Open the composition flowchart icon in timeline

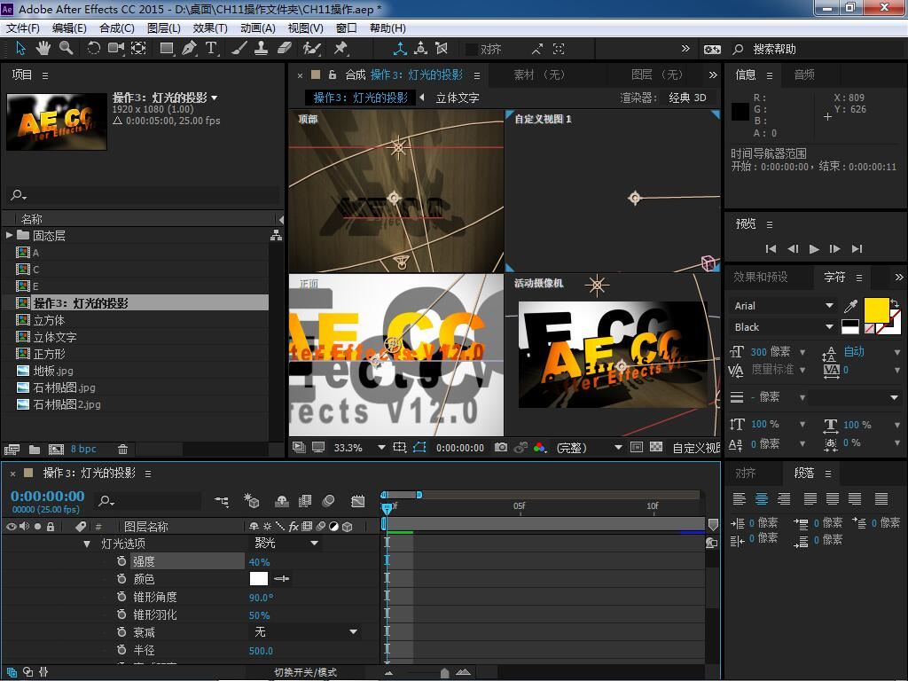[x=222, y=501]
